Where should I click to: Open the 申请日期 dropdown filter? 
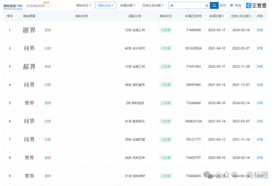pyautogui.click(x=127, y=5)
